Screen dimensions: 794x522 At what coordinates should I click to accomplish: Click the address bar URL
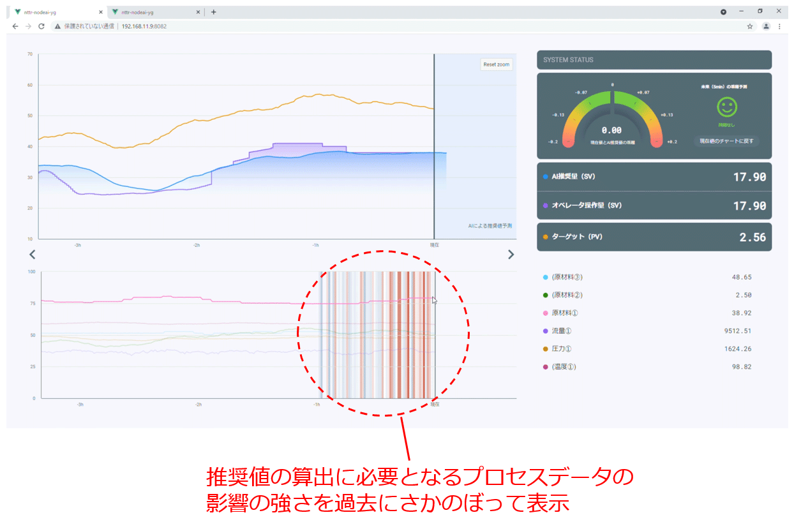tap(144, 26)
